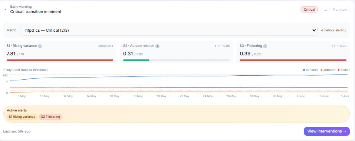Collapse the Early warning panel arrow
Screen dimensions: 355x141
click(5, 10)
